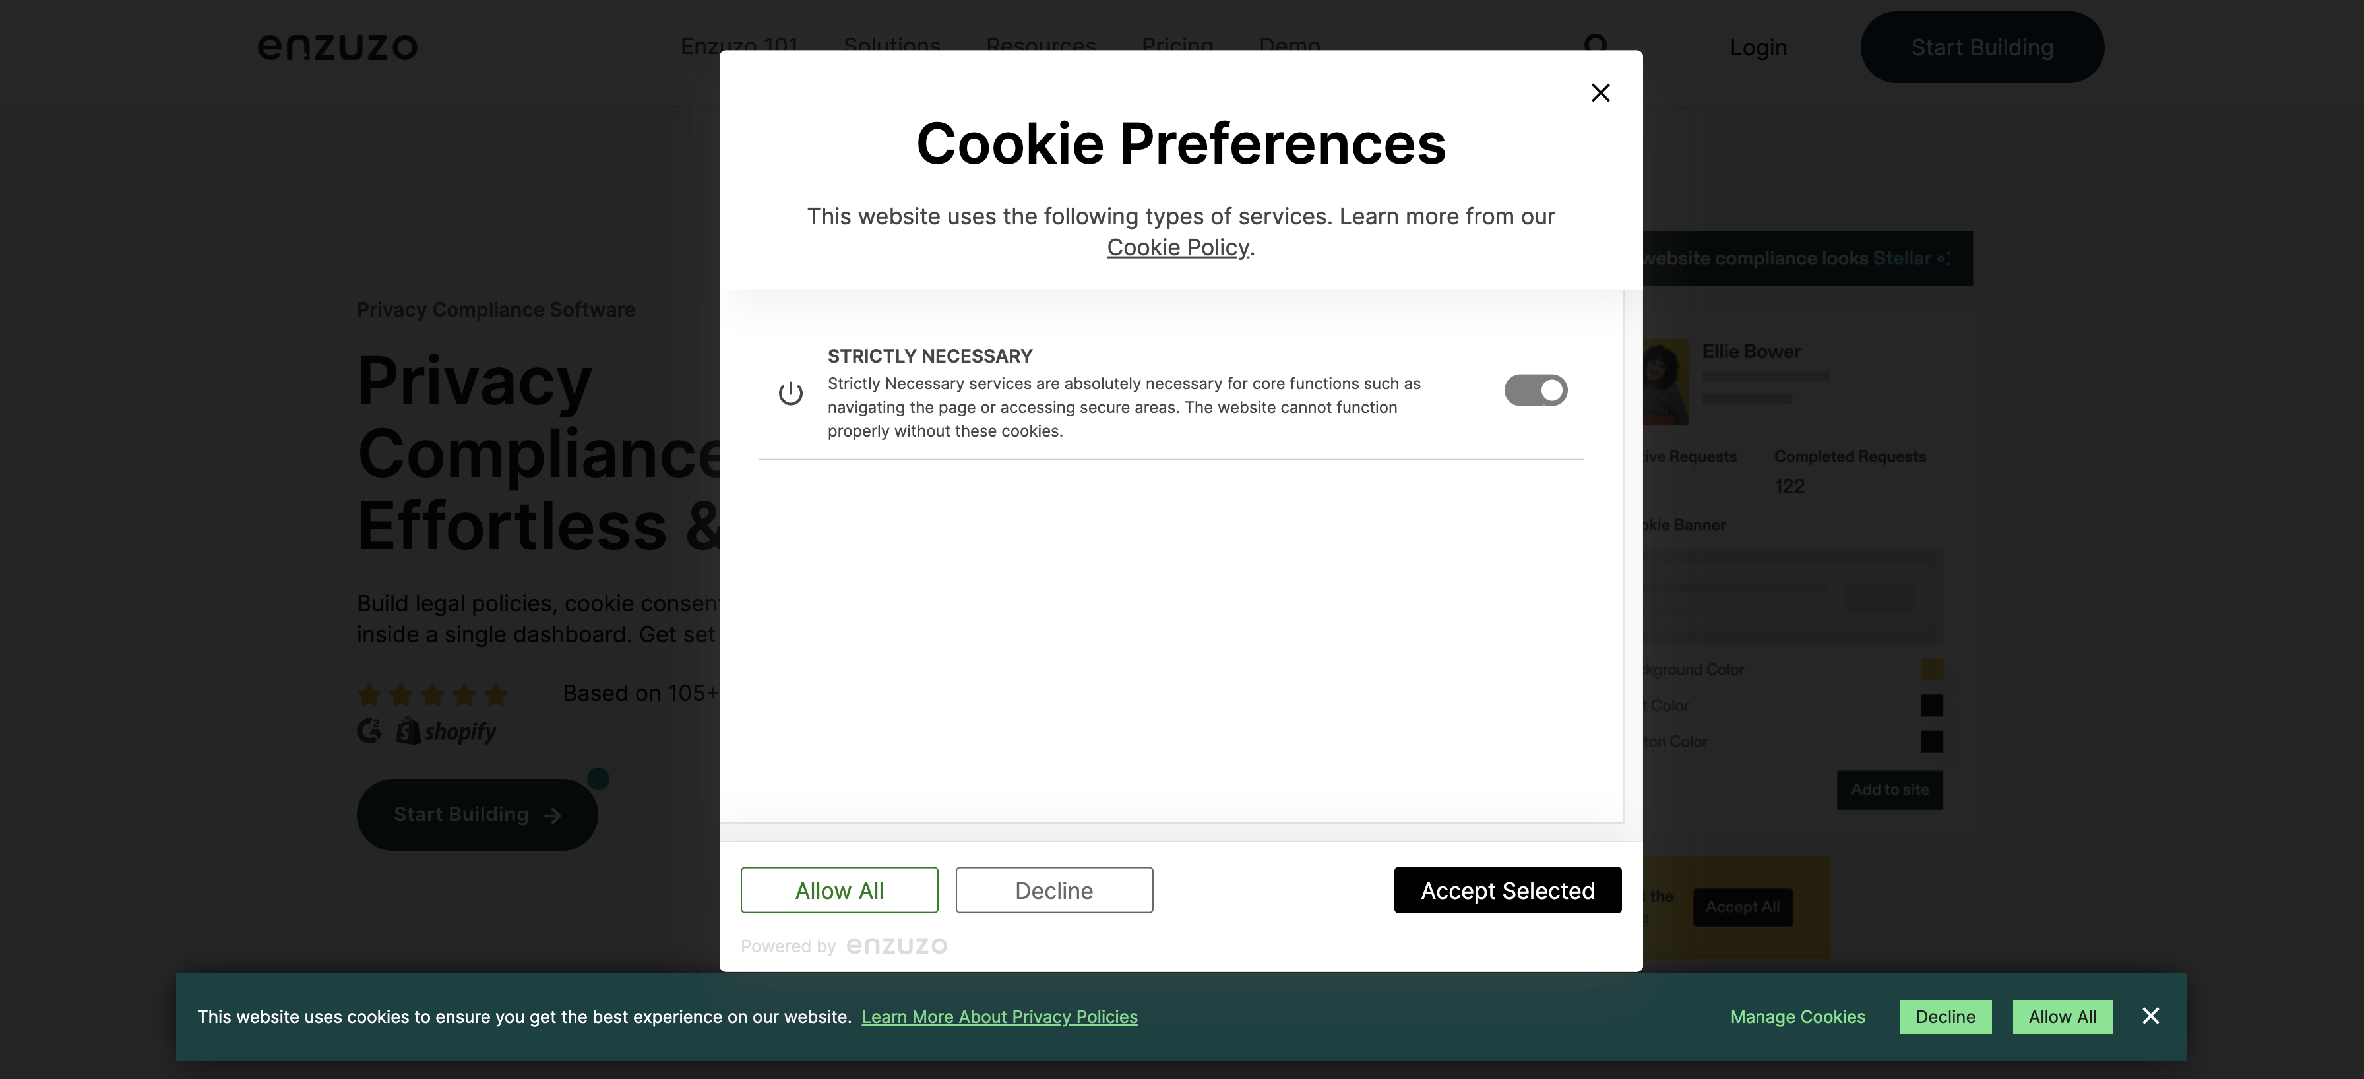2364x1079 pixels.
Task: Click Demo in the navigation bar
Action: (x=1290, y=46)
